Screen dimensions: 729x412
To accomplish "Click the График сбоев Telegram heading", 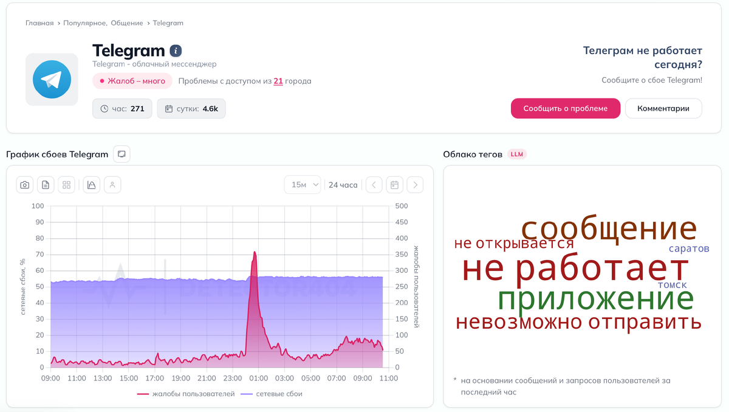I will 57,154.
